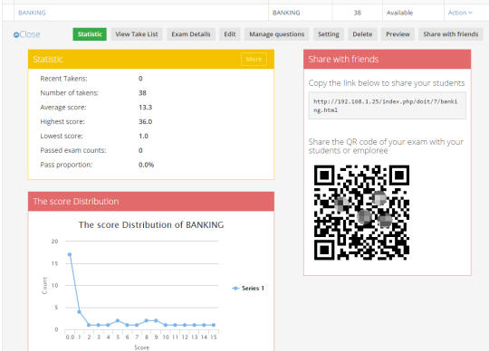Click the chart data point at score 5
The image size is (489, 351).
point(118,320)
